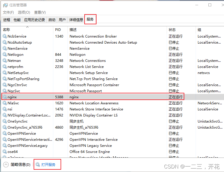The height and width of the screenshot is (172, 224).
Task: Click Network Connected Devices Auto-Setup description
Action: [x=103, y=42]
